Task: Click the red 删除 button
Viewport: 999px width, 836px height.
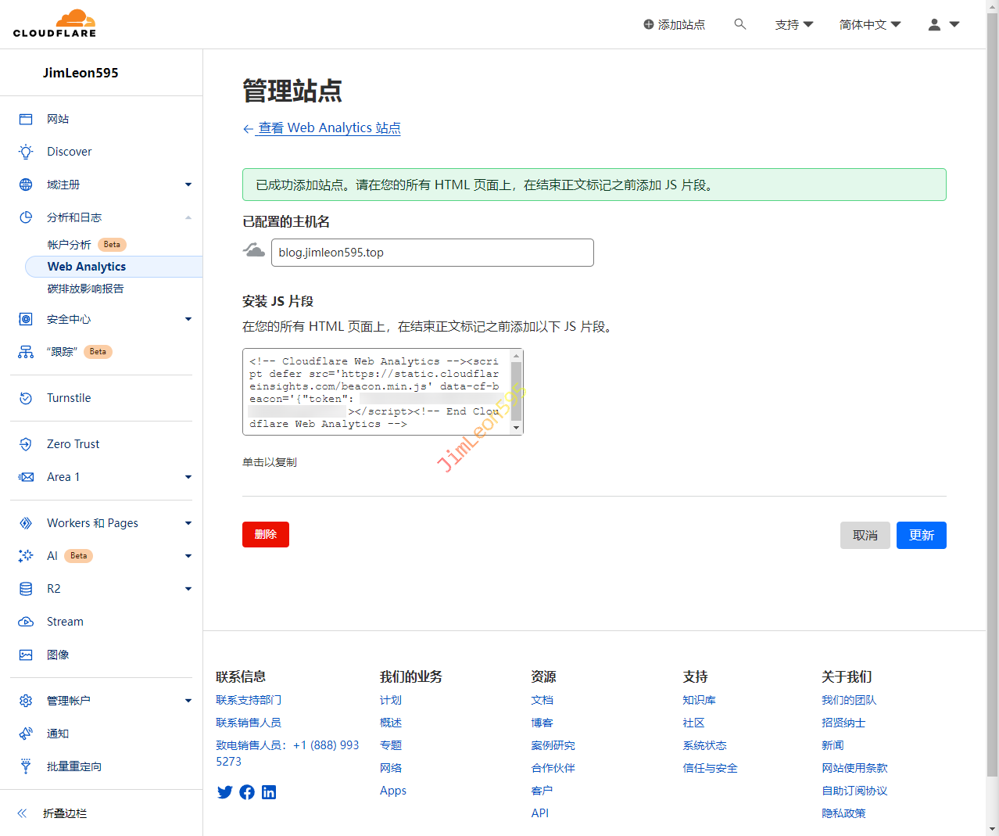Action: (266, 534)
